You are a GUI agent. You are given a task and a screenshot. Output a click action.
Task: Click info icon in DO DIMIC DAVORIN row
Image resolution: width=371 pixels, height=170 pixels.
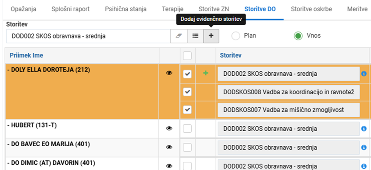point(364,166)
